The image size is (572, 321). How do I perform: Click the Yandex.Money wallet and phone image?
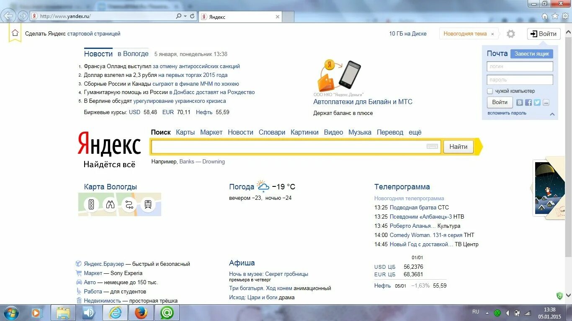tap(339, 76)
